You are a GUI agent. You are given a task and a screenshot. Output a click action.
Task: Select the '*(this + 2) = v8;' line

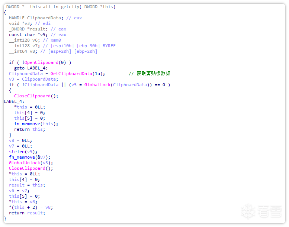[31, 207]
